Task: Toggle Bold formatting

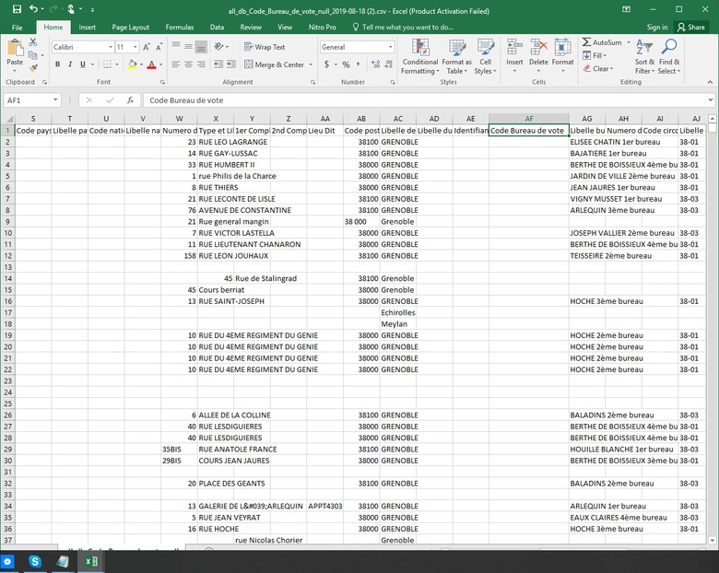Action: pos(57,64)
